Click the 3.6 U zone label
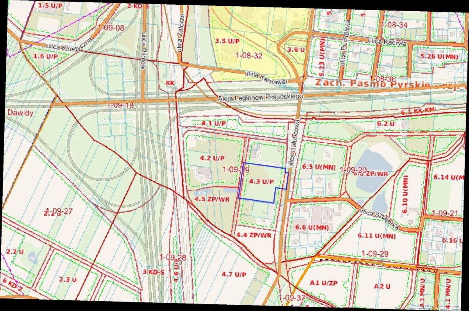This screenshot has height=311, width=469. click(x=296, y=49)
